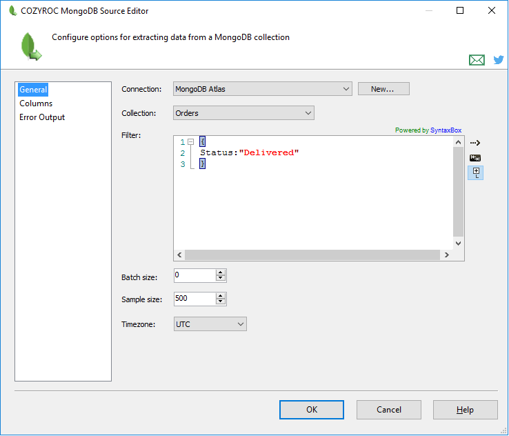Click the filter editor horizontal scrollbar
The image size is (509, 436).
click(312, 255)
